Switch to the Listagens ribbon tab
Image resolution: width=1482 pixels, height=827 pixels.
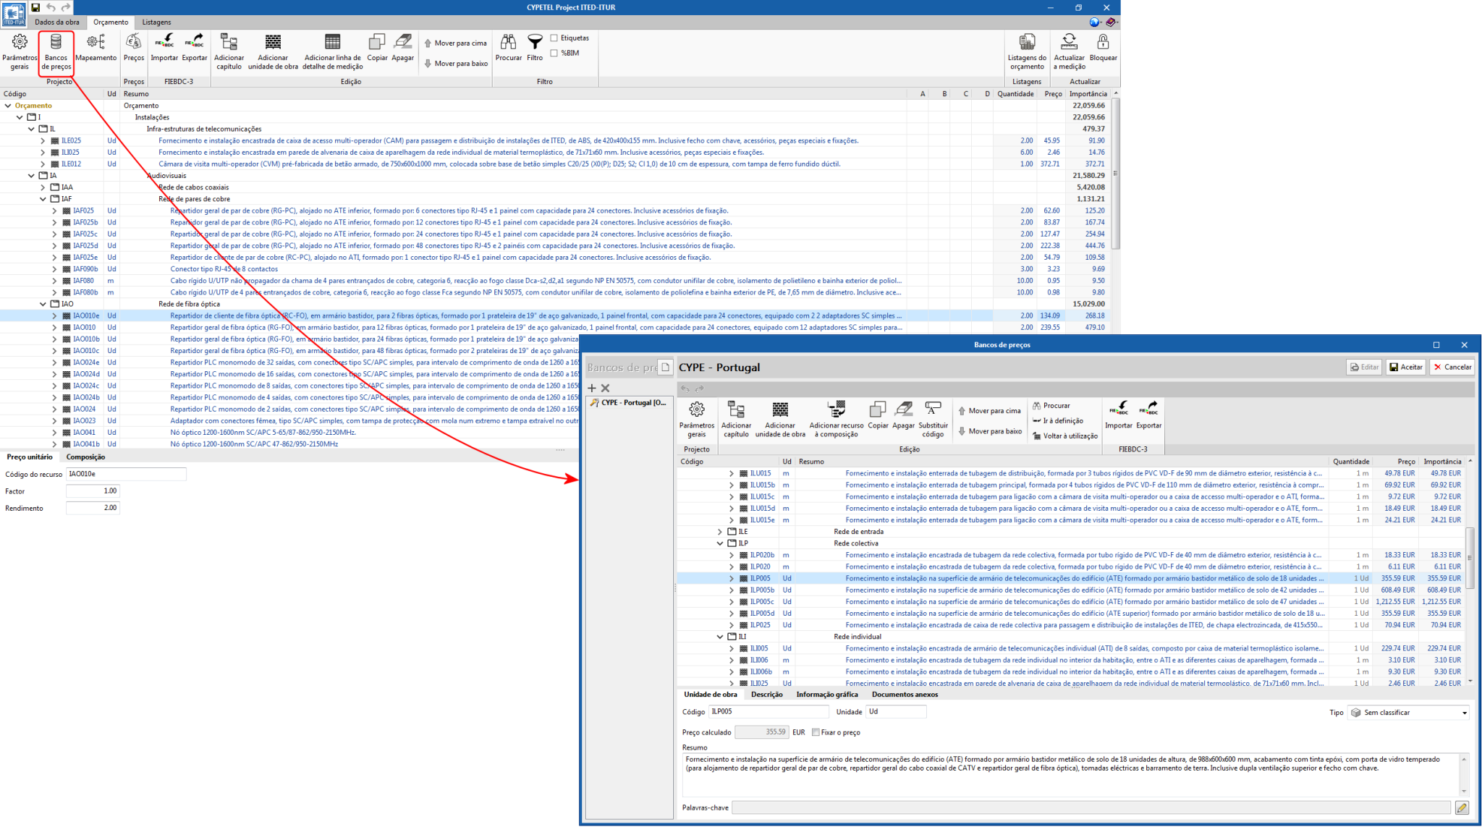coord(156,22)
